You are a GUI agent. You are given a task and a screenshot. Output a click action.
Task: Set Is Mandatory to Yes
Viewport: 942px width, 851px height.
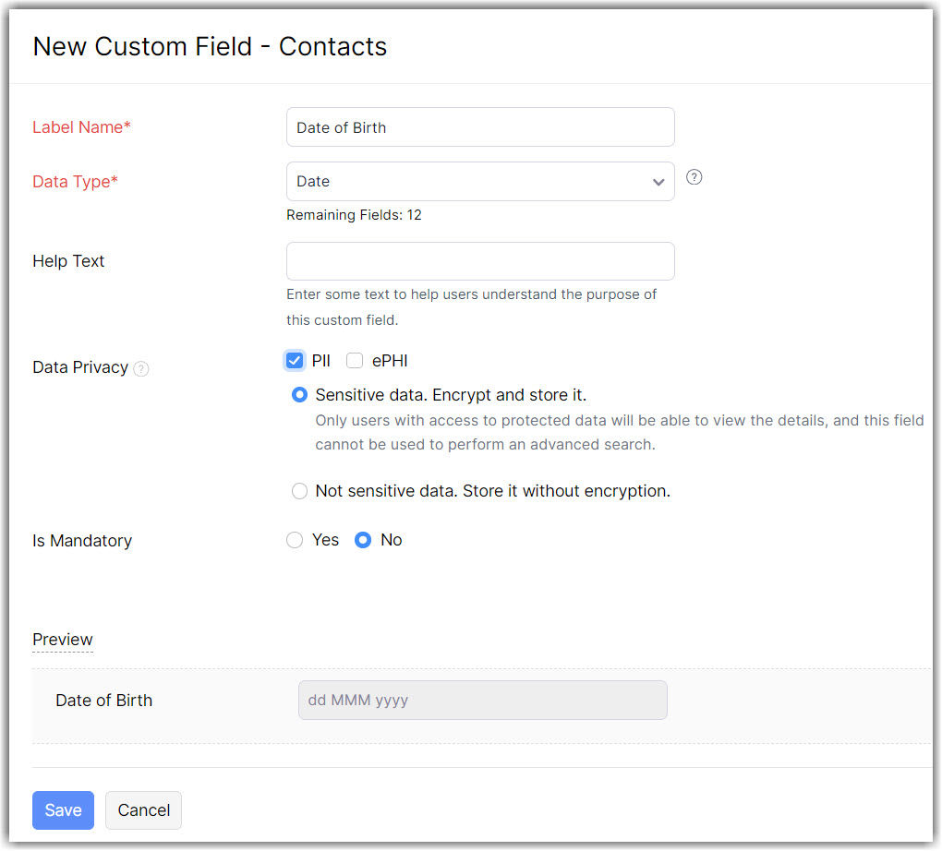[295, 540]
